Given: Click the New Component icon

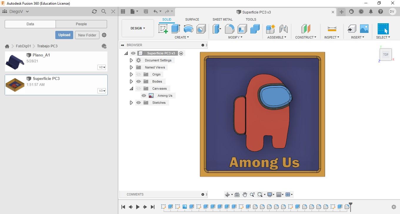Looking at the screenshot, I should [270, 29].
